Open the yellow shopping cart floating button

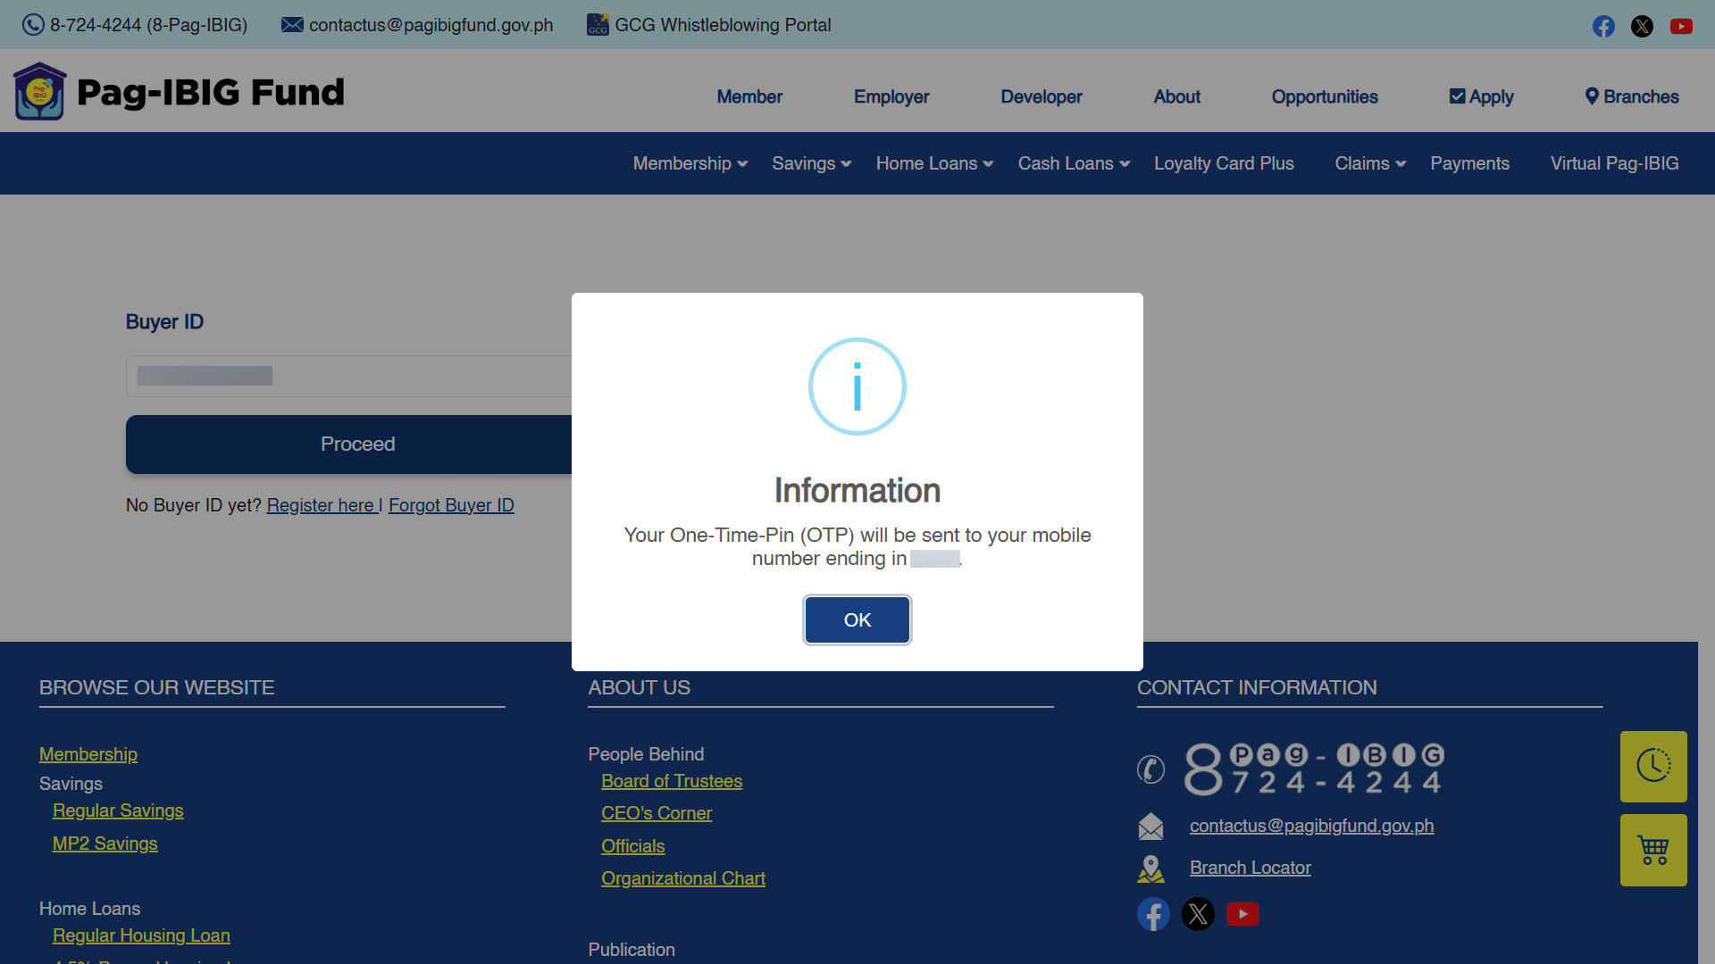(x=1653, y=850)
